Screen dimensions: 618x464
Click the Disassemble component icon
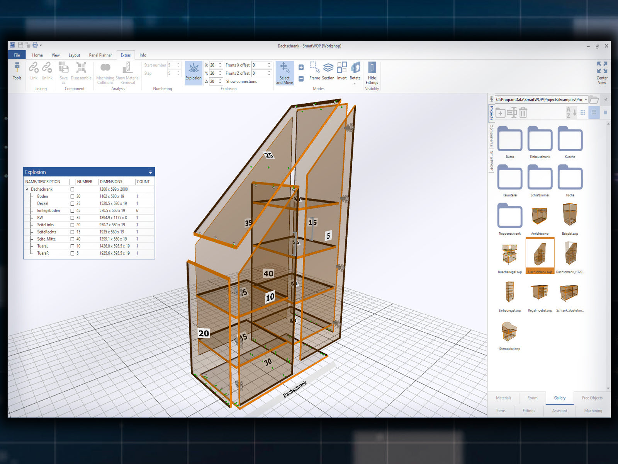tap(81, 71)
